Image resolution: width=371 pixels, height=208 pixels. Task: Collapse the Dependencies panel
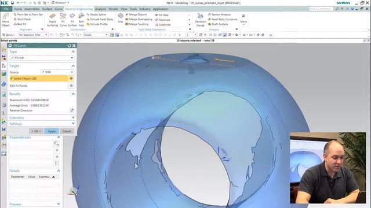point(59,138)
